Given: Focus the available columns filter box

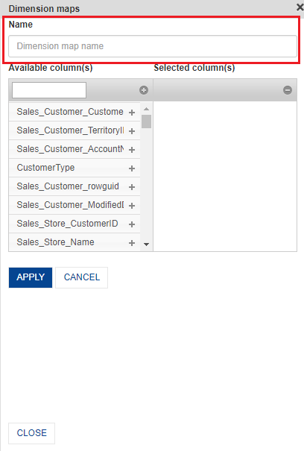Looking at the screenshot, I should [49, 90].
